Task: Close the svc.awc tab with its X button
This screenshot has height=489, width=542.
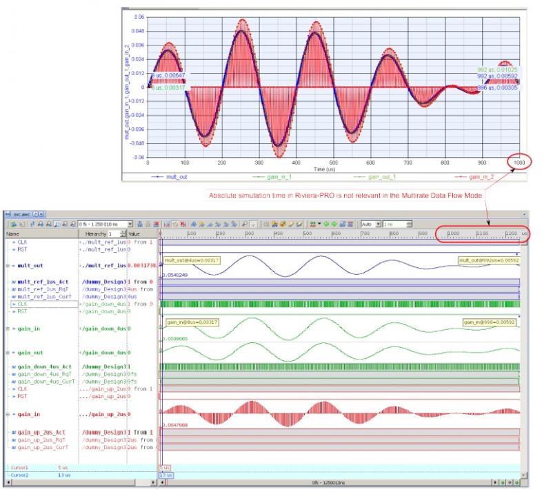Action: click(x=41, y=214)
